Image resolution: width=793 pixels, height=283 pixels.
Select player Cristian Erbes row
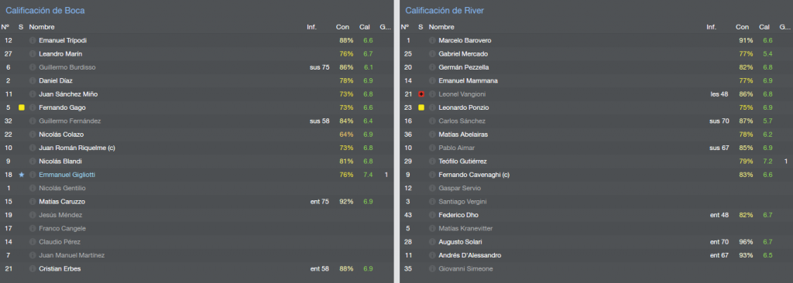(196, 269)
